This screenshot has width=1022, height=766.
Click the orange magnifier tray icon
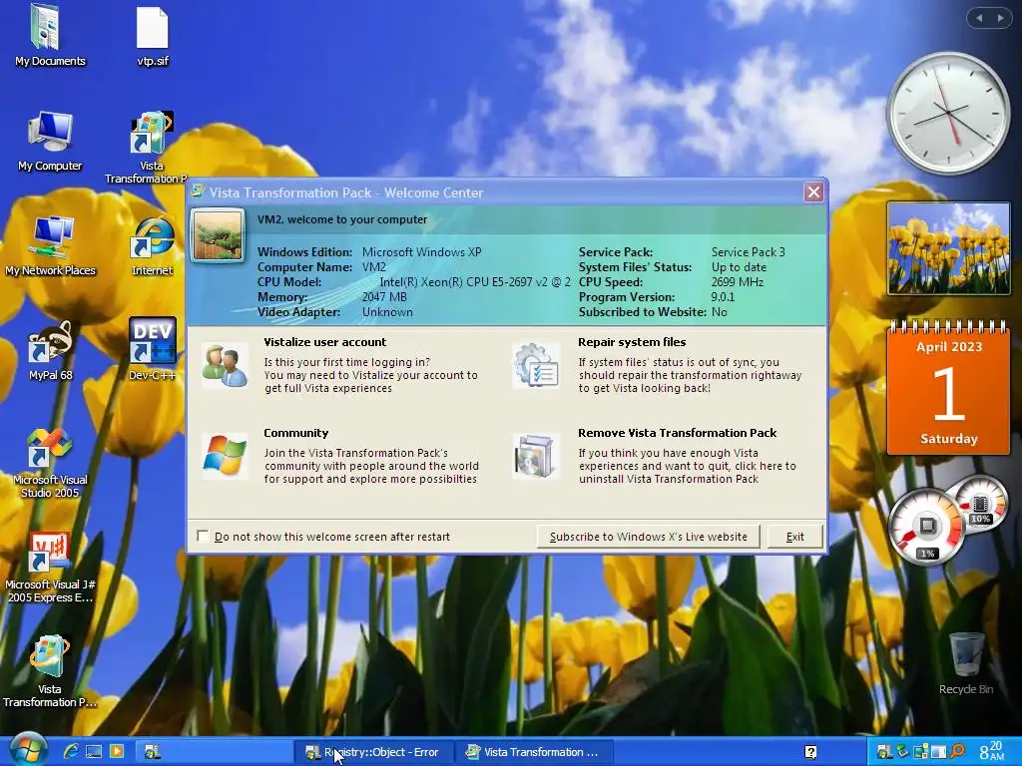click(x=957, y=752)
